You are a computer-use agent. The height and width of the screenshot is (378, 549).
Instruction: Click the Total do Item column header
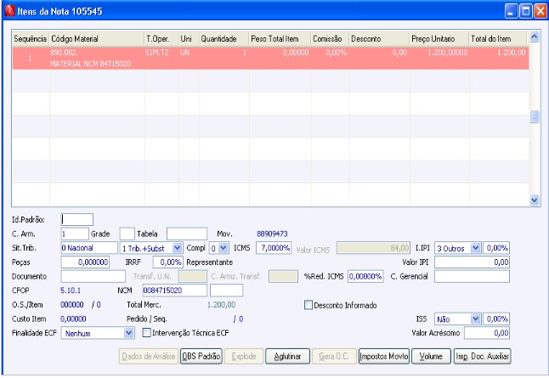point(497,39)
